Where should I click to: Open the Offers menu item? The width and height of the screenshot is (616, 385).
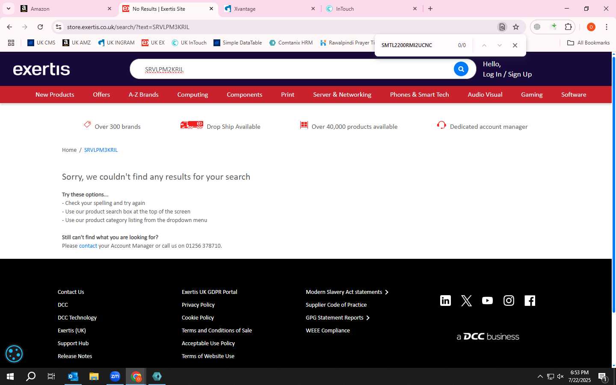coord(101,95)
